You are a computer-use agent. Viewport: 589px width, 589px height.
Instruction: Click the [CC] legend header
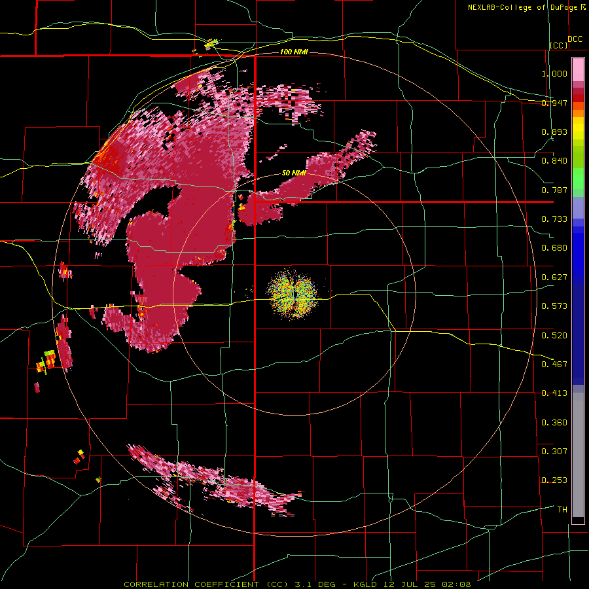pos(559,45)
